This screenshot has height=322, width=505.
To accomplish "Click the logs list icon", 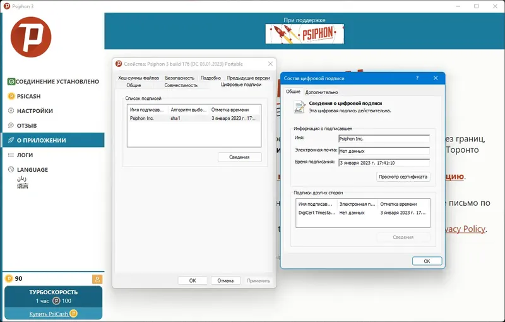I will pos(11,155).
